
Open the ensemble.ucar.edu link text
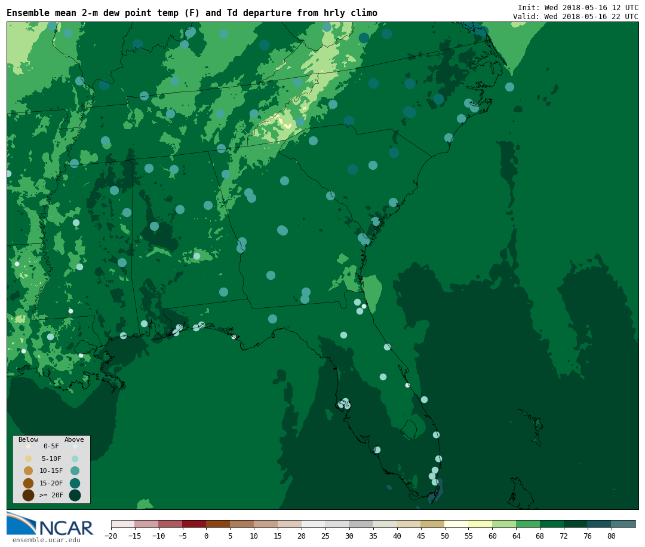(x=47, y=540)
